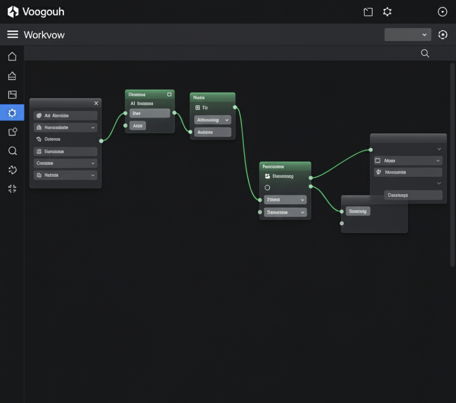456x403 pixels.
Task: Open the share-note sidebar icon
Action: [13, 132]
